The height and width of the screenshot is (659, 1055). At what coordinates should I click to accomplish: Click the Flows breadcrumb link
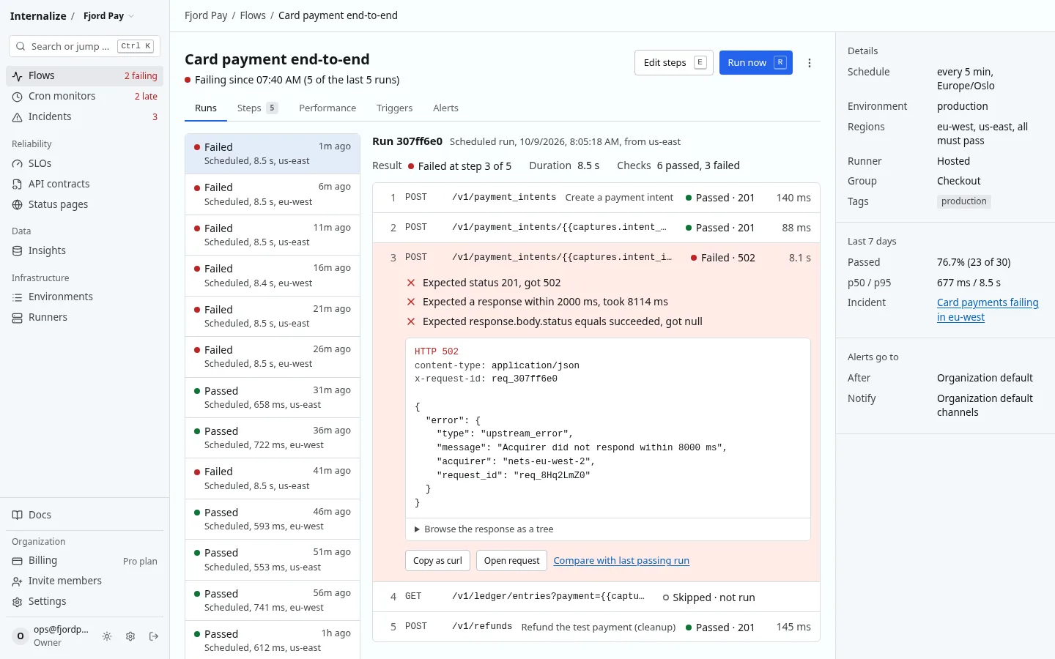(x=253, y=15)
